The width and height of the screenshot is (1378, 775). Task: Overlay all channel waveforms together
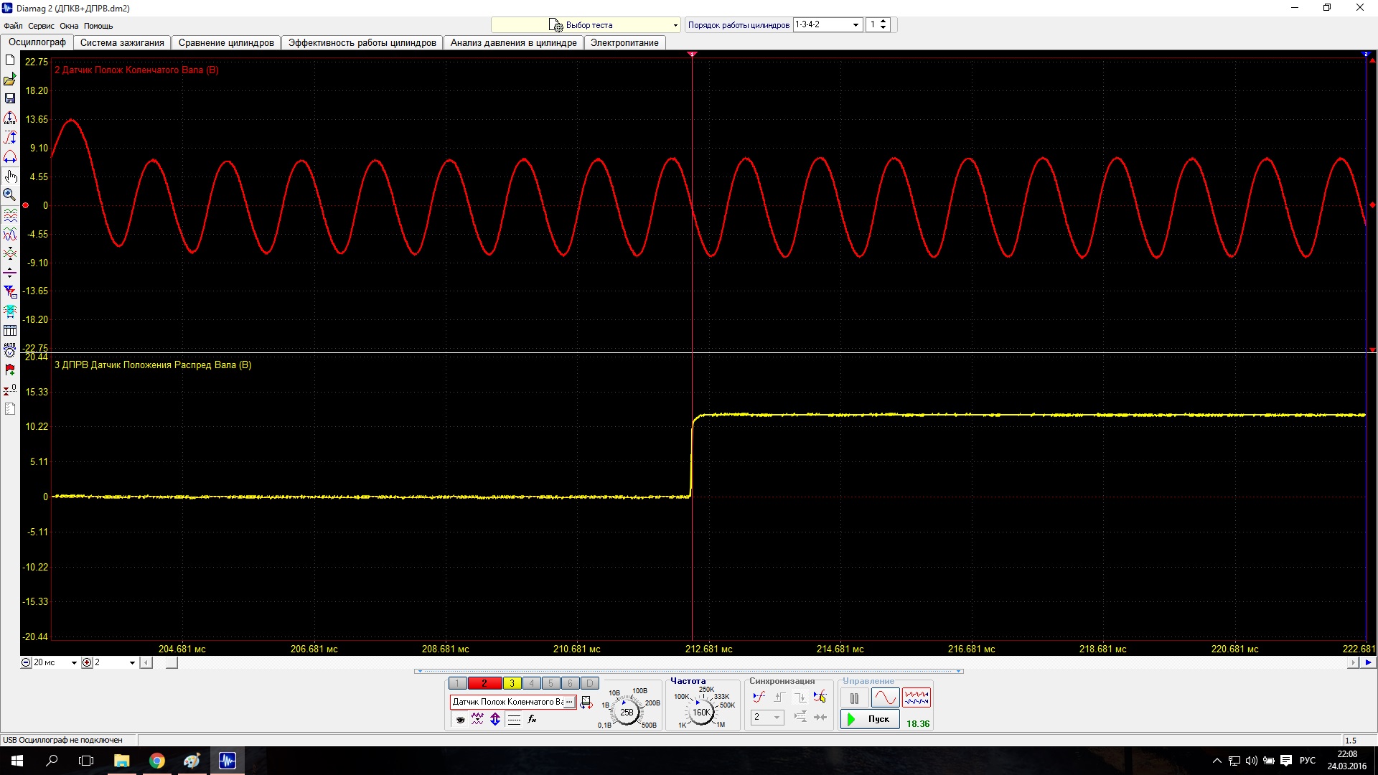coord(10,235)
